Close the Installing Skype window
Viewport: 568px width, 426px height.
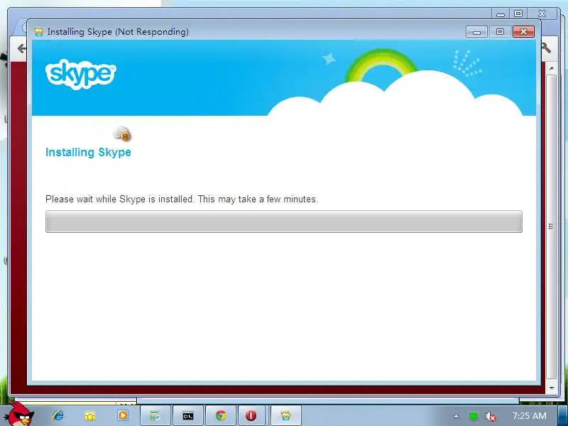pyautogui.click(x=523, y=31)
